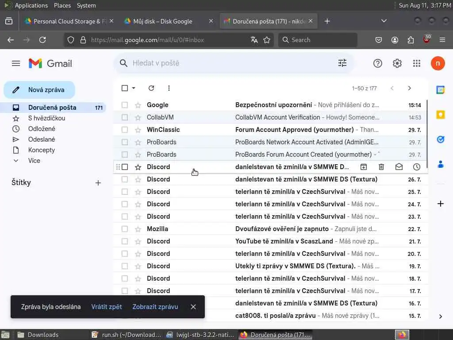Switch to Personal Cloud Storage tab
Image resolution: width=453 pixels, height=340 pixels.
point(69,21)
